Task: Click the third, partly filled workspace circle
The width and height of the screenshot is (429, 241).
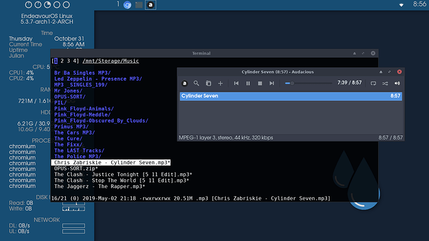Action: coord(47,4)
